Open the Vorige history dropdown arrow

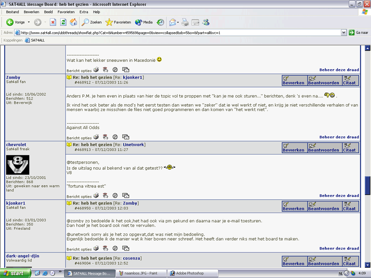(x=29, y=22)
